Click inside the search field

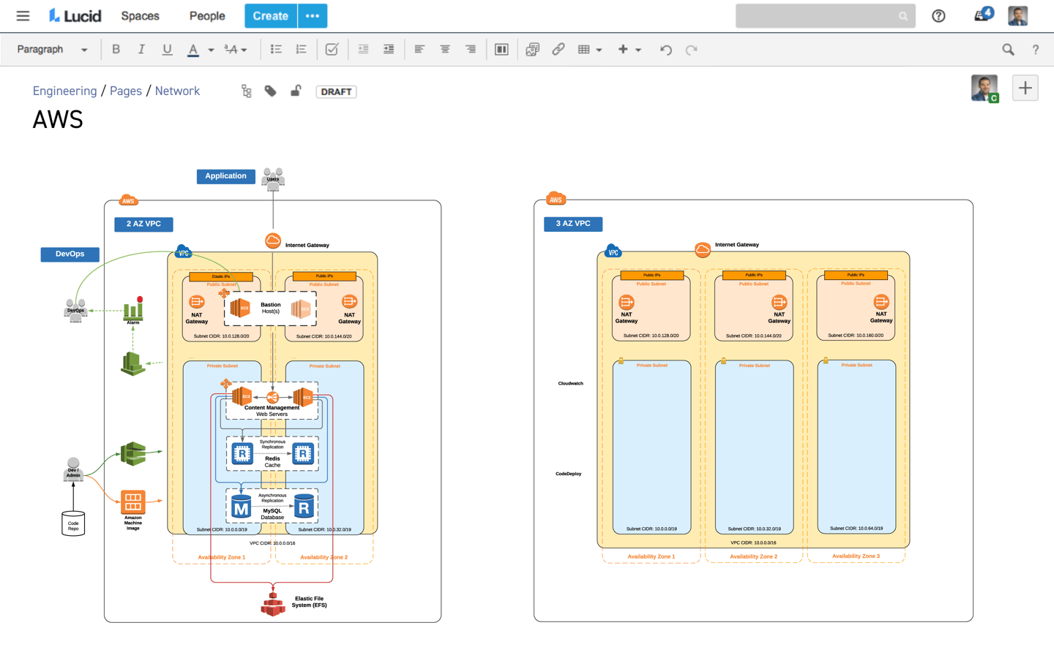820,15
